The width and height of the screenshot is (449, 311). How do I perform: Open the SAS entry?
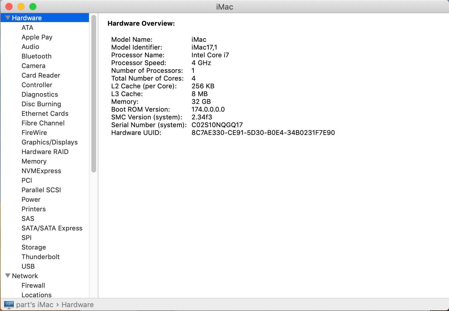point(28,218)
